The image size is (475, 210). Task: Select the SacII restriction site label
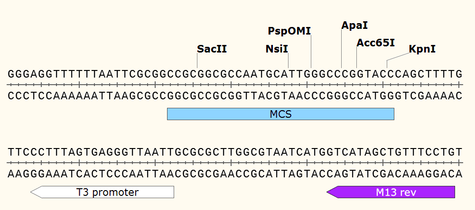212,49
